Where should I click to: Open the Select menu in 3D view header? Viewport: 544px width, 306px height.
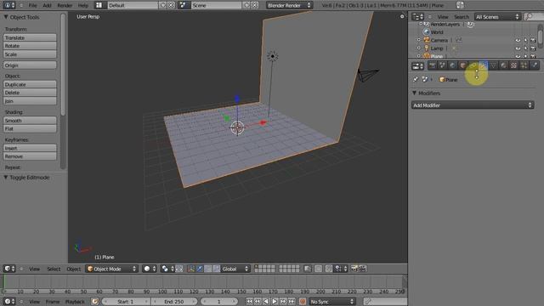point(54,269)
